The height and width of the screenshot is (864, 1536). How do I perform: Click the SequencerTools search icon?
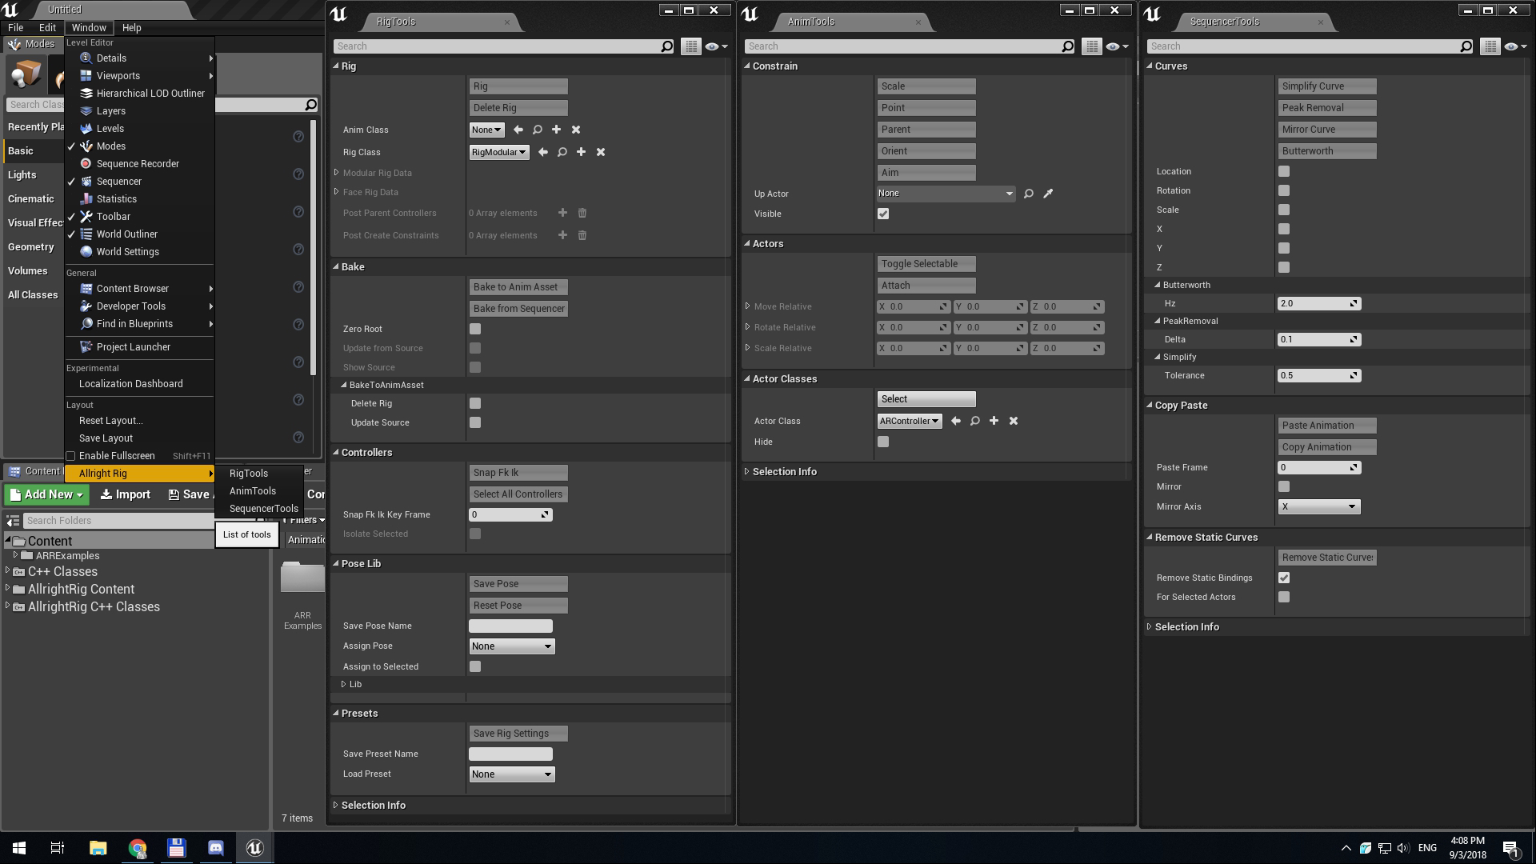(1466, 46)
